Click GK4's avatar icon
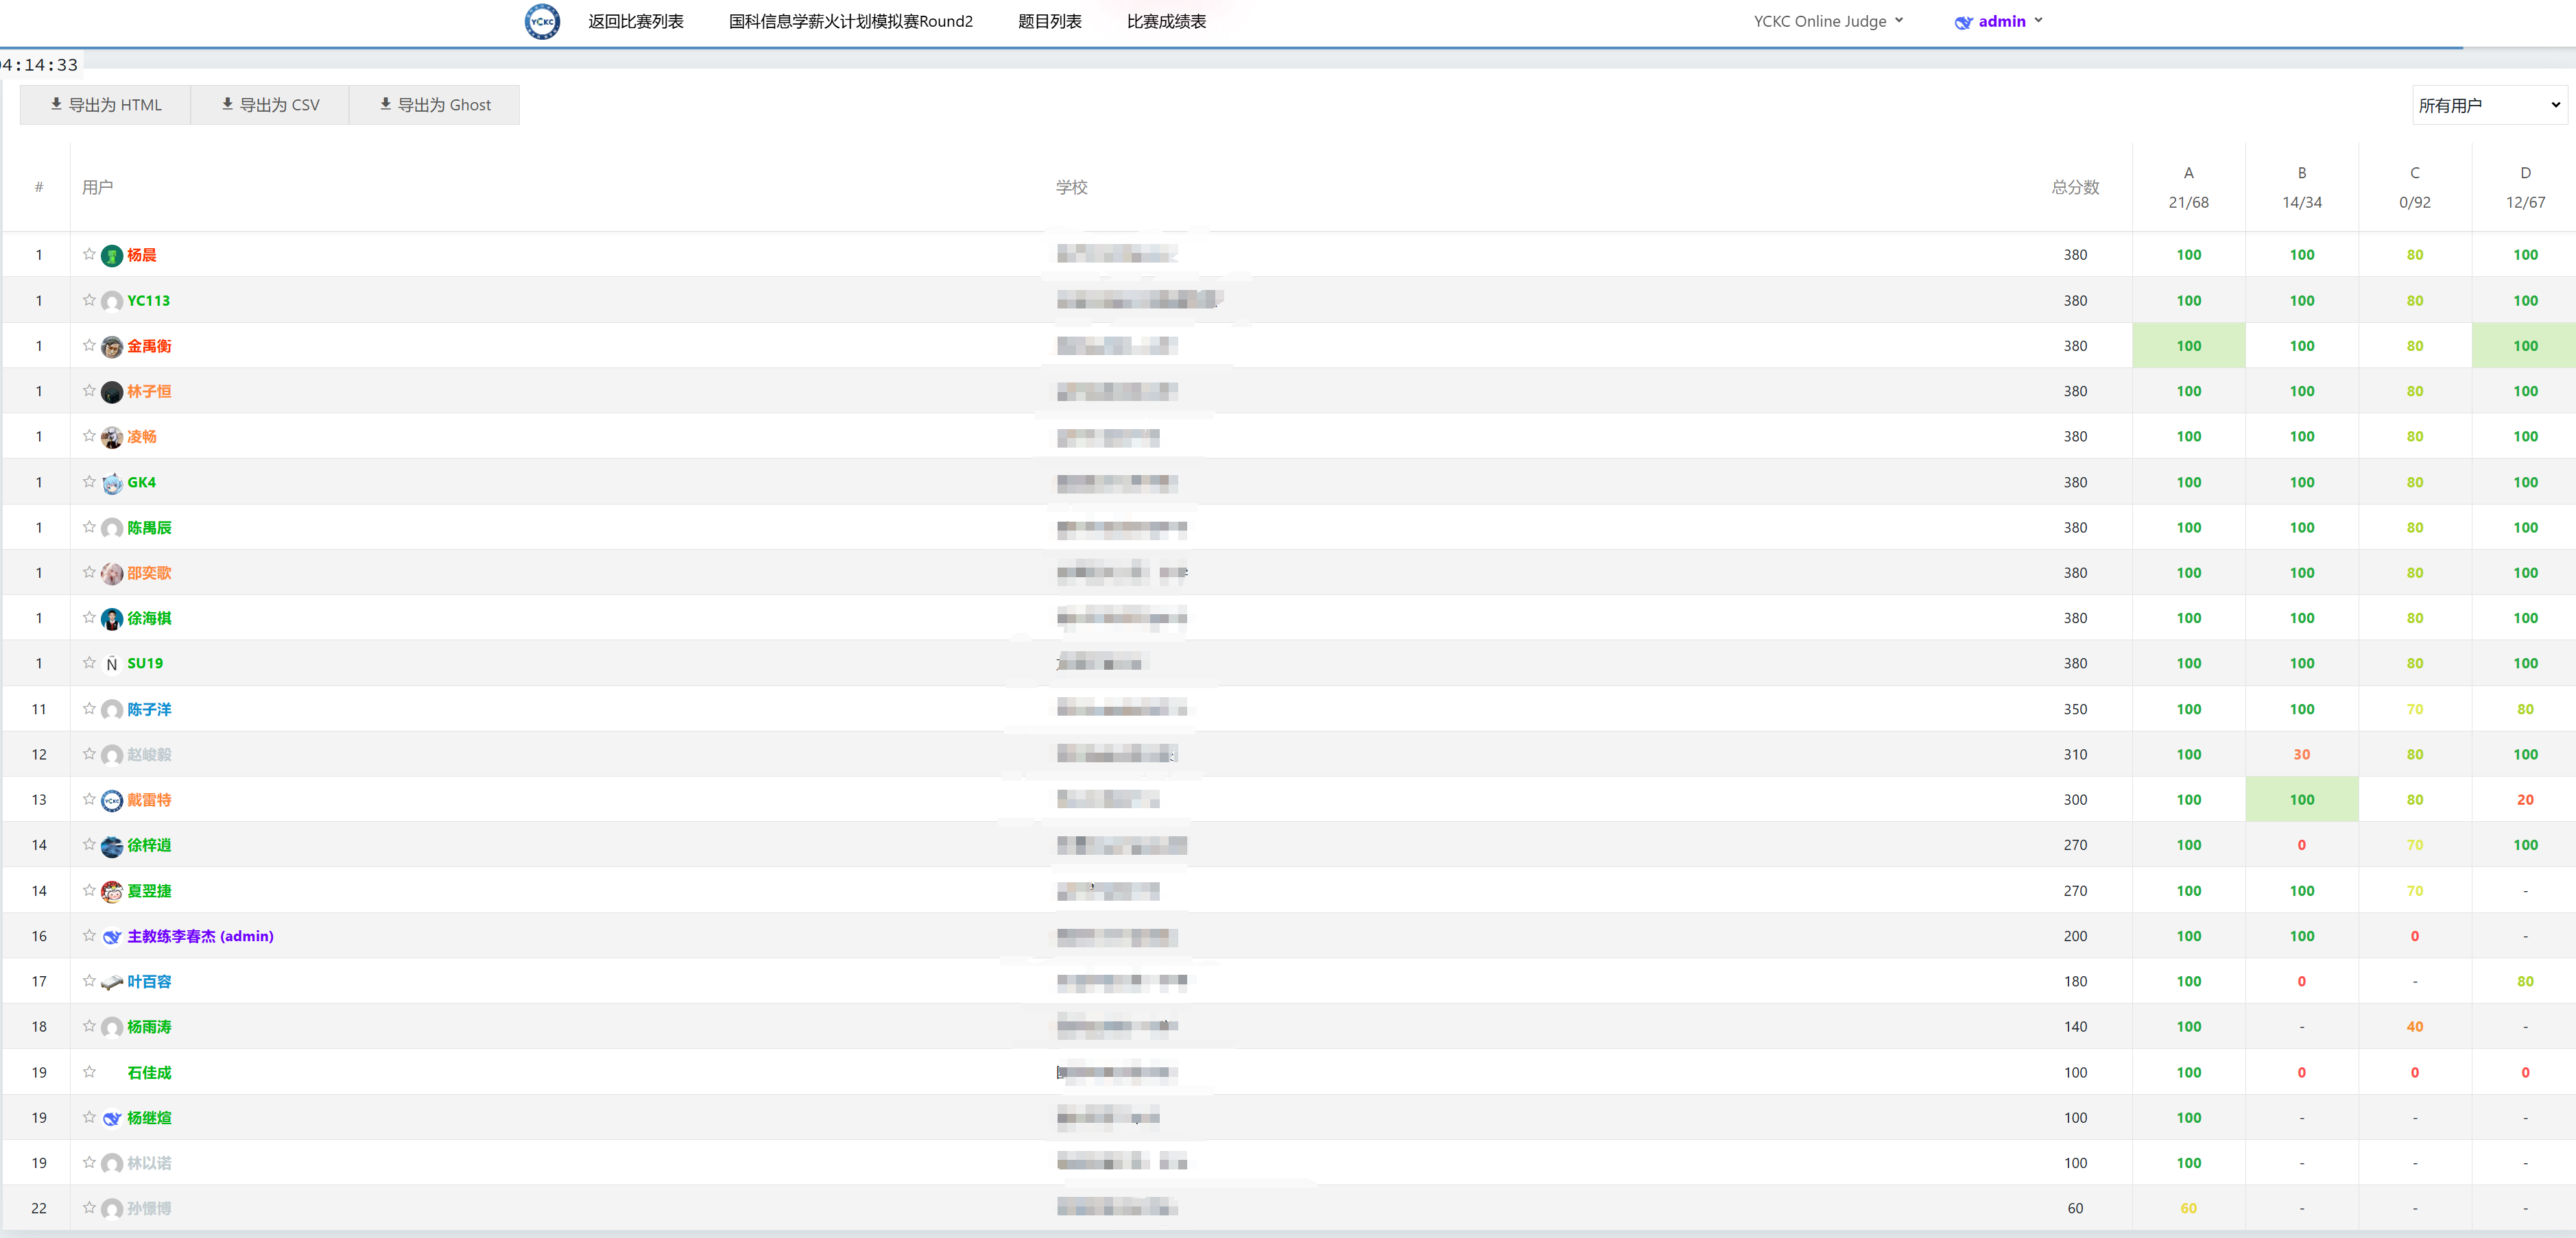The image size is (2576, 1238). [112, 483]
